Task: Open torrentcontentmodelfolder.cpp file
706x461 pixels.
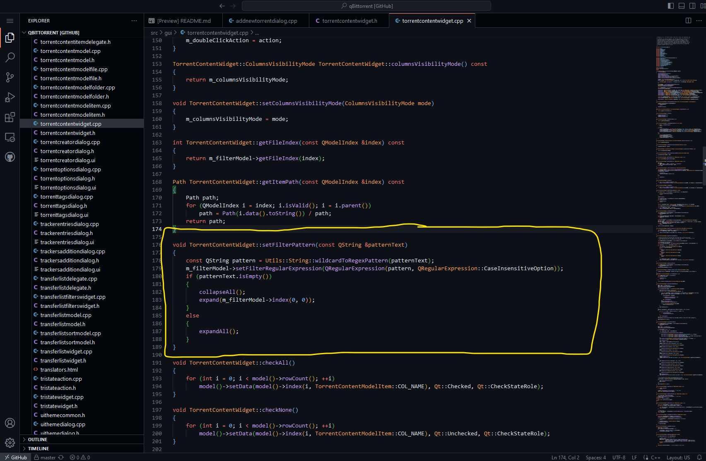Action: (77, 87)
